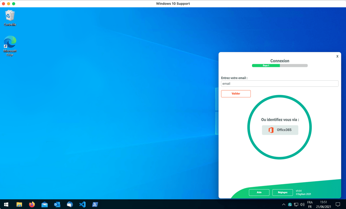Open the network status tray icon
The height and width of the screenshot is (209, 346).
[x=296, y=205]
